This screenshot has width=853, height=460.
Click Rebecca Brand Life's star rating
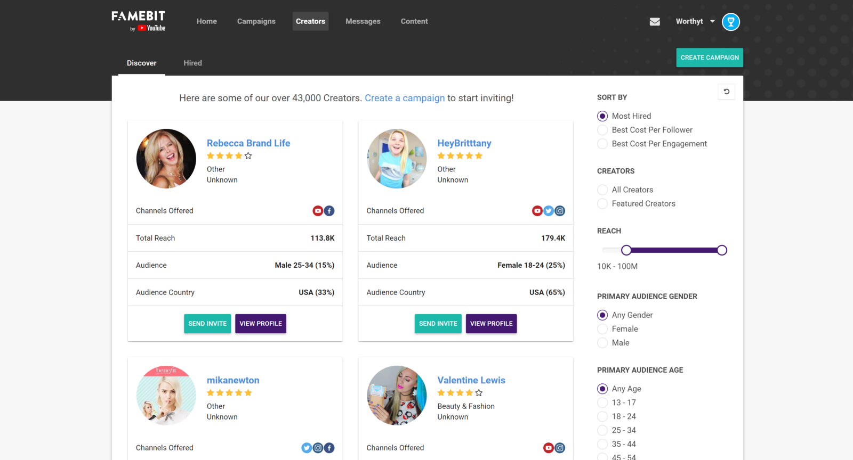coord(229,156)
